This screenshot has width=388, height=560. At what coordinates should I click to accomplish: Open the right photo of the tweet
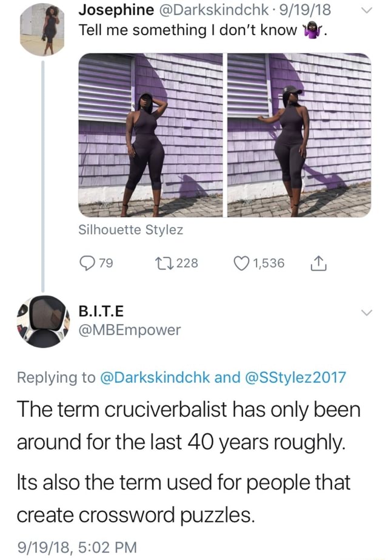[x=299, y=135]
